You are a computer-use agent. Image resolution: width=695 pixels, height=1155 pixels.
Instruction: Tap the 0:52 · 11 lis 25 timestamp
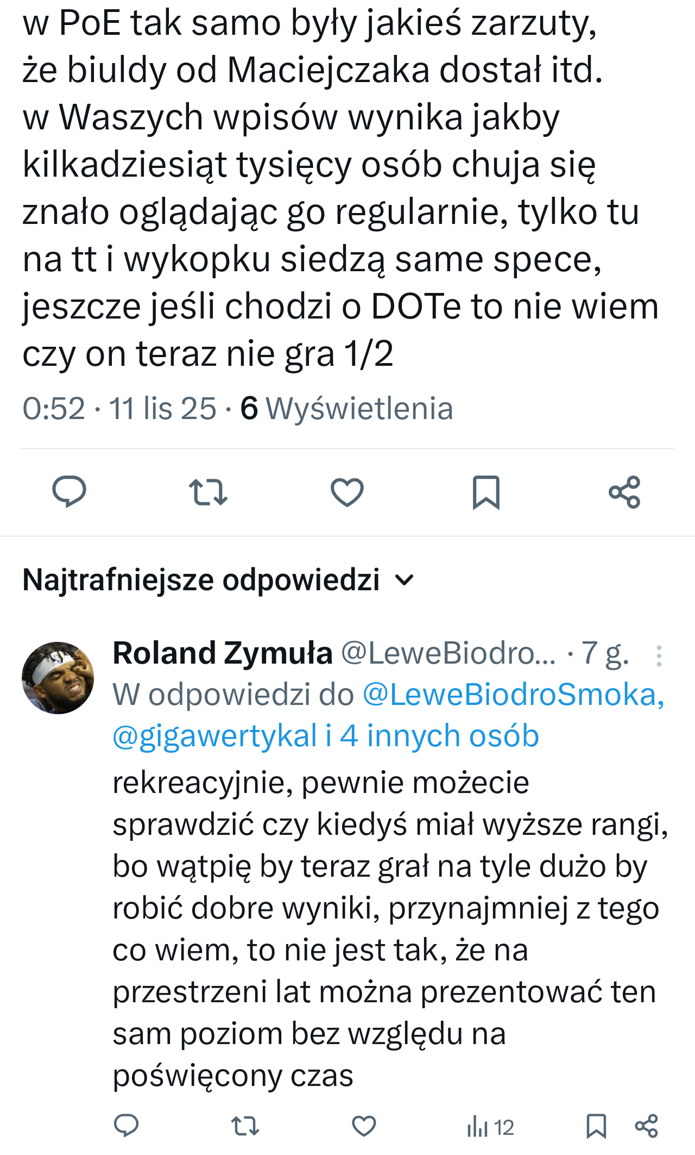[x=119, y=408]
